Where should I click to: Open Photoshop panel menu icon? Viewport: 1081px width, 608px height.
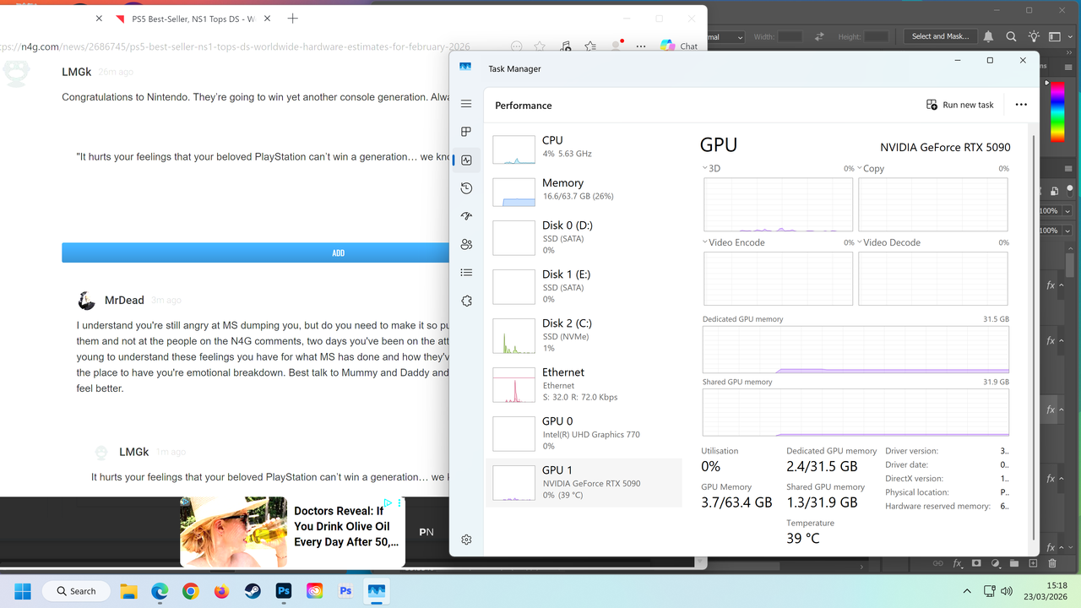tap(1067, 65)
